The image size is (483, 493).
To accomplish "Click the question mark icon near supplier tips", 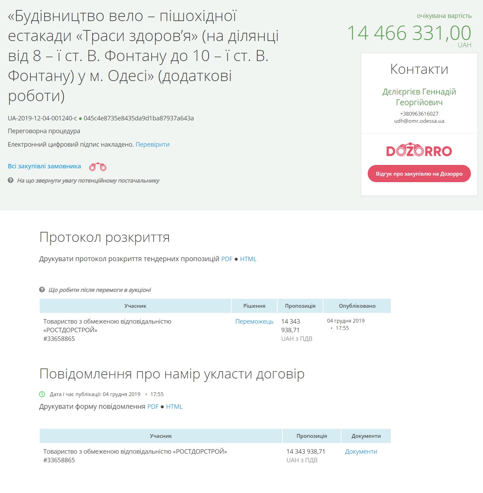I will 11,180.
